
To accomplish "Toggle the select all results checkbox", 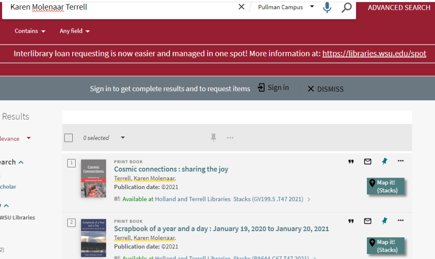I will (x=68, y=138).
